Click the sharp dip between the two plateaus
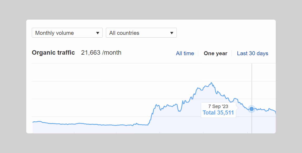 tap(179, 111)
